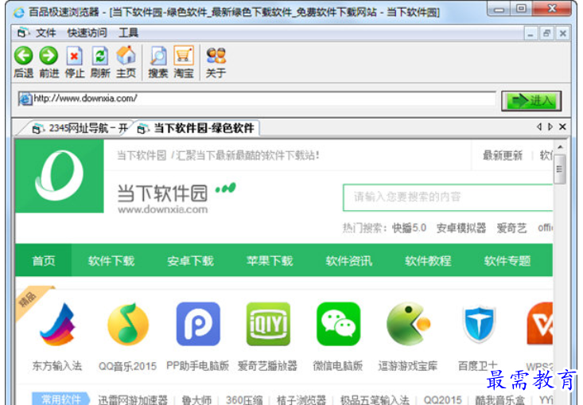Viewport: 583px width, 405px height.
Task: Reload page with the 刷新 icon
Action: [100, 56]
